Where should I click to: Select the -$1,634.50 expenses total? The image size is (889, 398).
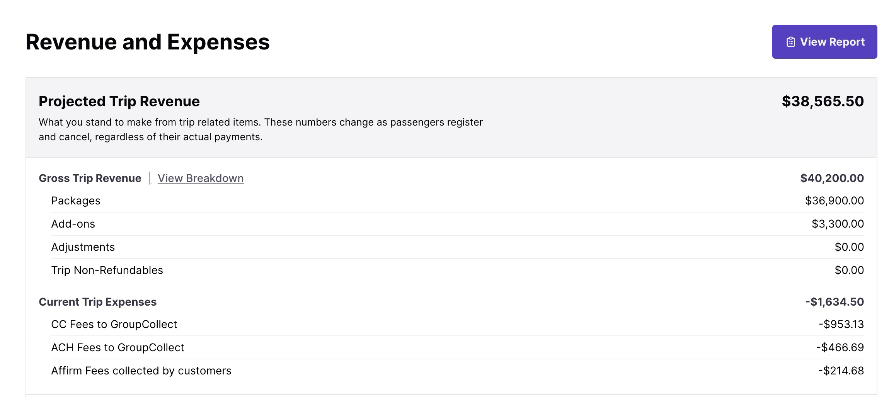coord(835,302)
